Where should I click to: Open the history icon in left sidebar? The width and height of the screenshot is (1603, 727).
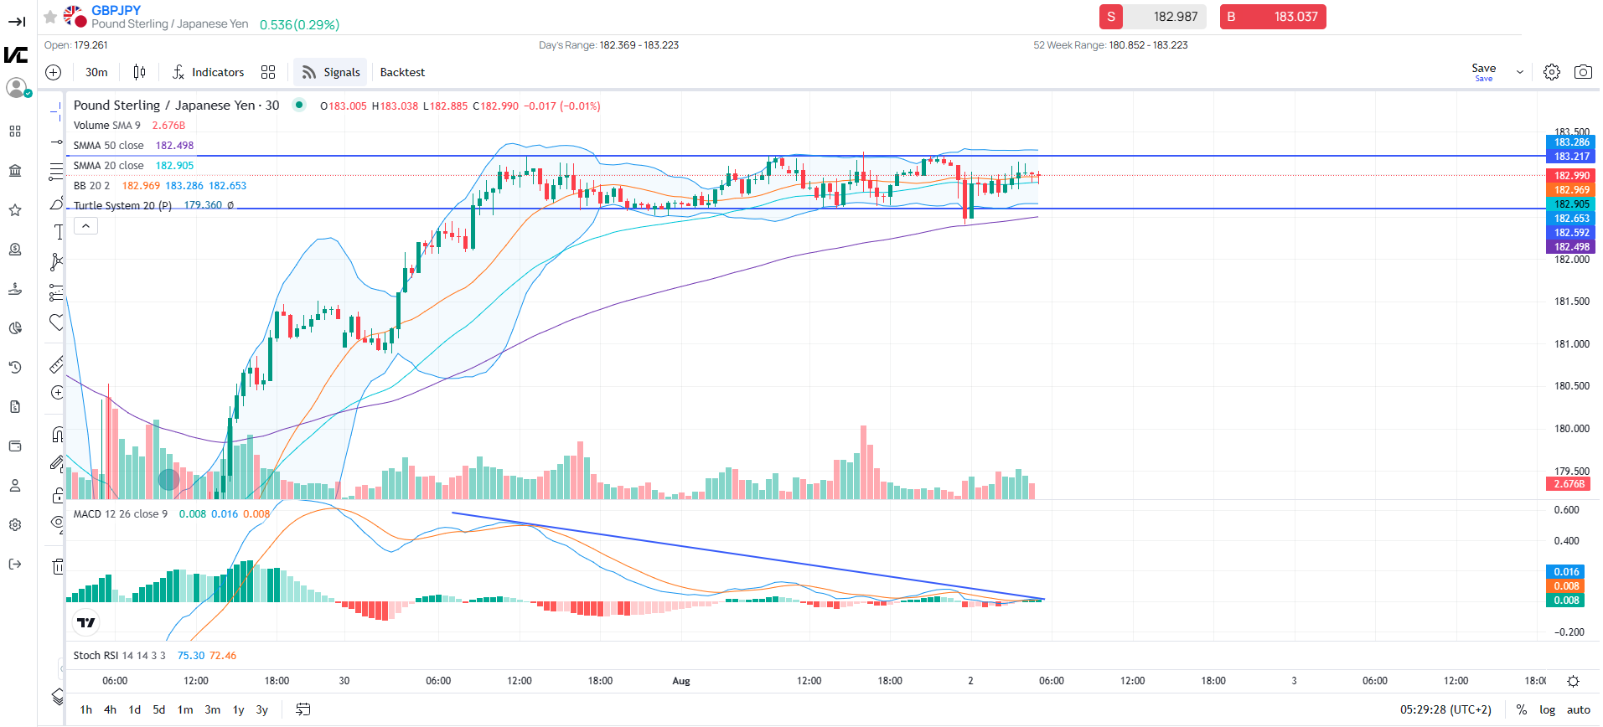15,367
